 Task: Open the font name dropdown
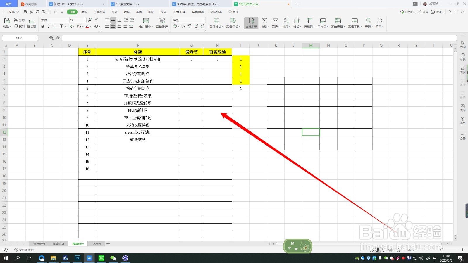point(68,20)
